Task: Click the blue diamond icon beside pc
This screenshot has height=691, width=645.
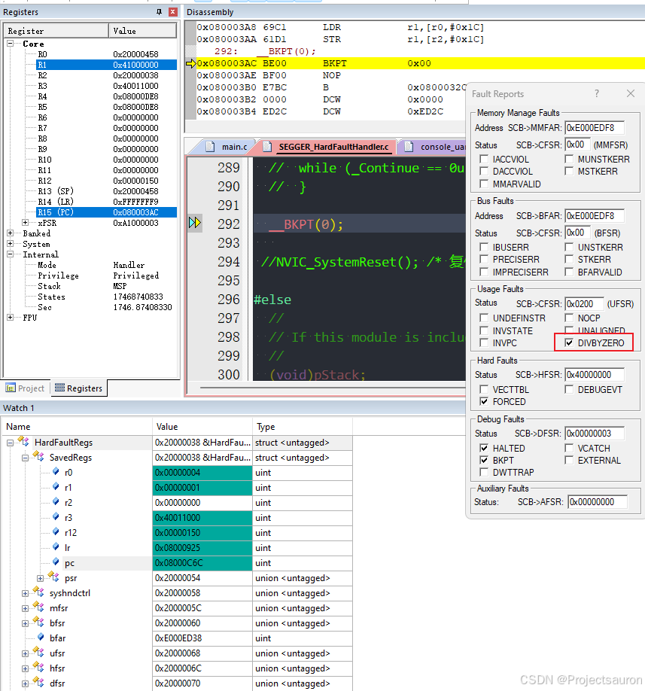Action: click(x=55, y=563)
